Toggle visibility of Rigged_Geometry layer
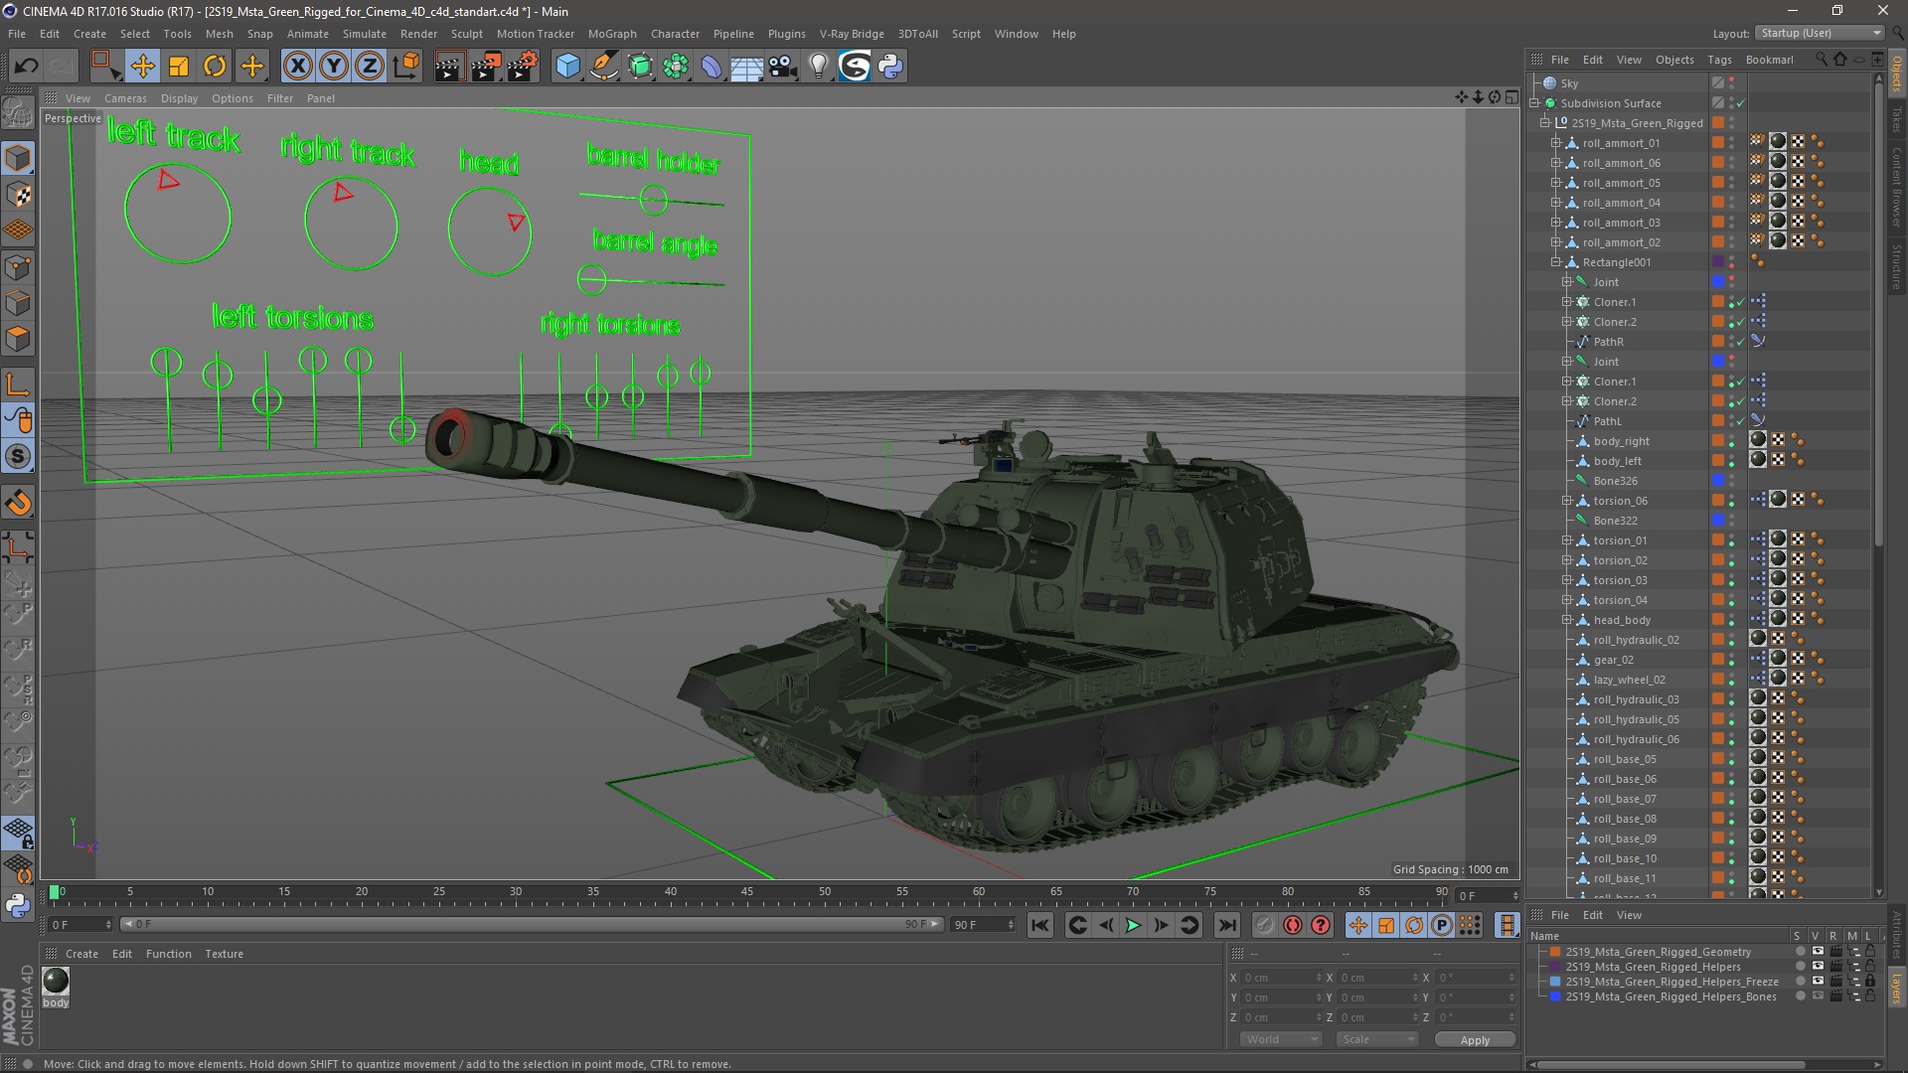 1817,952
